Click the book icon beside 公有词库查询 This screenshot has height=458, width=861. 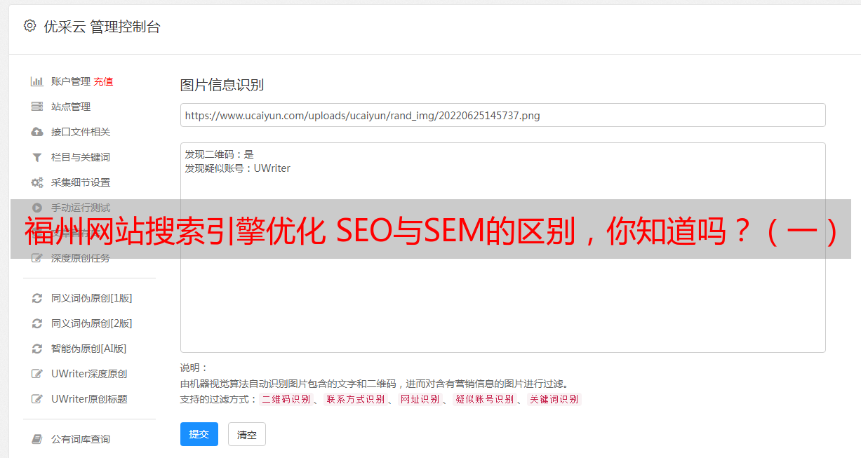[x=37, y=439]
